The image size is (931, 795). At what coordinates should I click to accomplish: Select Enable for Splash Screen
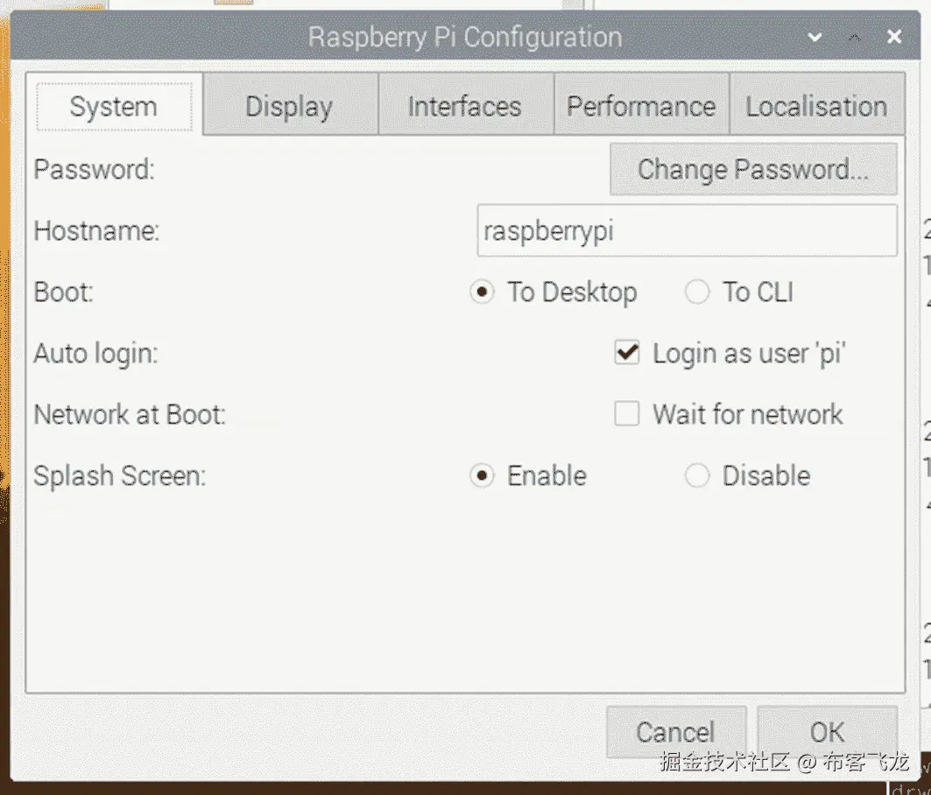coord(482,475)
